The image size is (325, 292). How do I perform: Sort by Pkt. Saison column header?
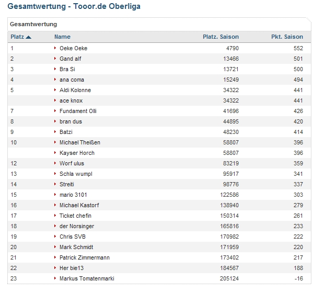click(287, 37)
